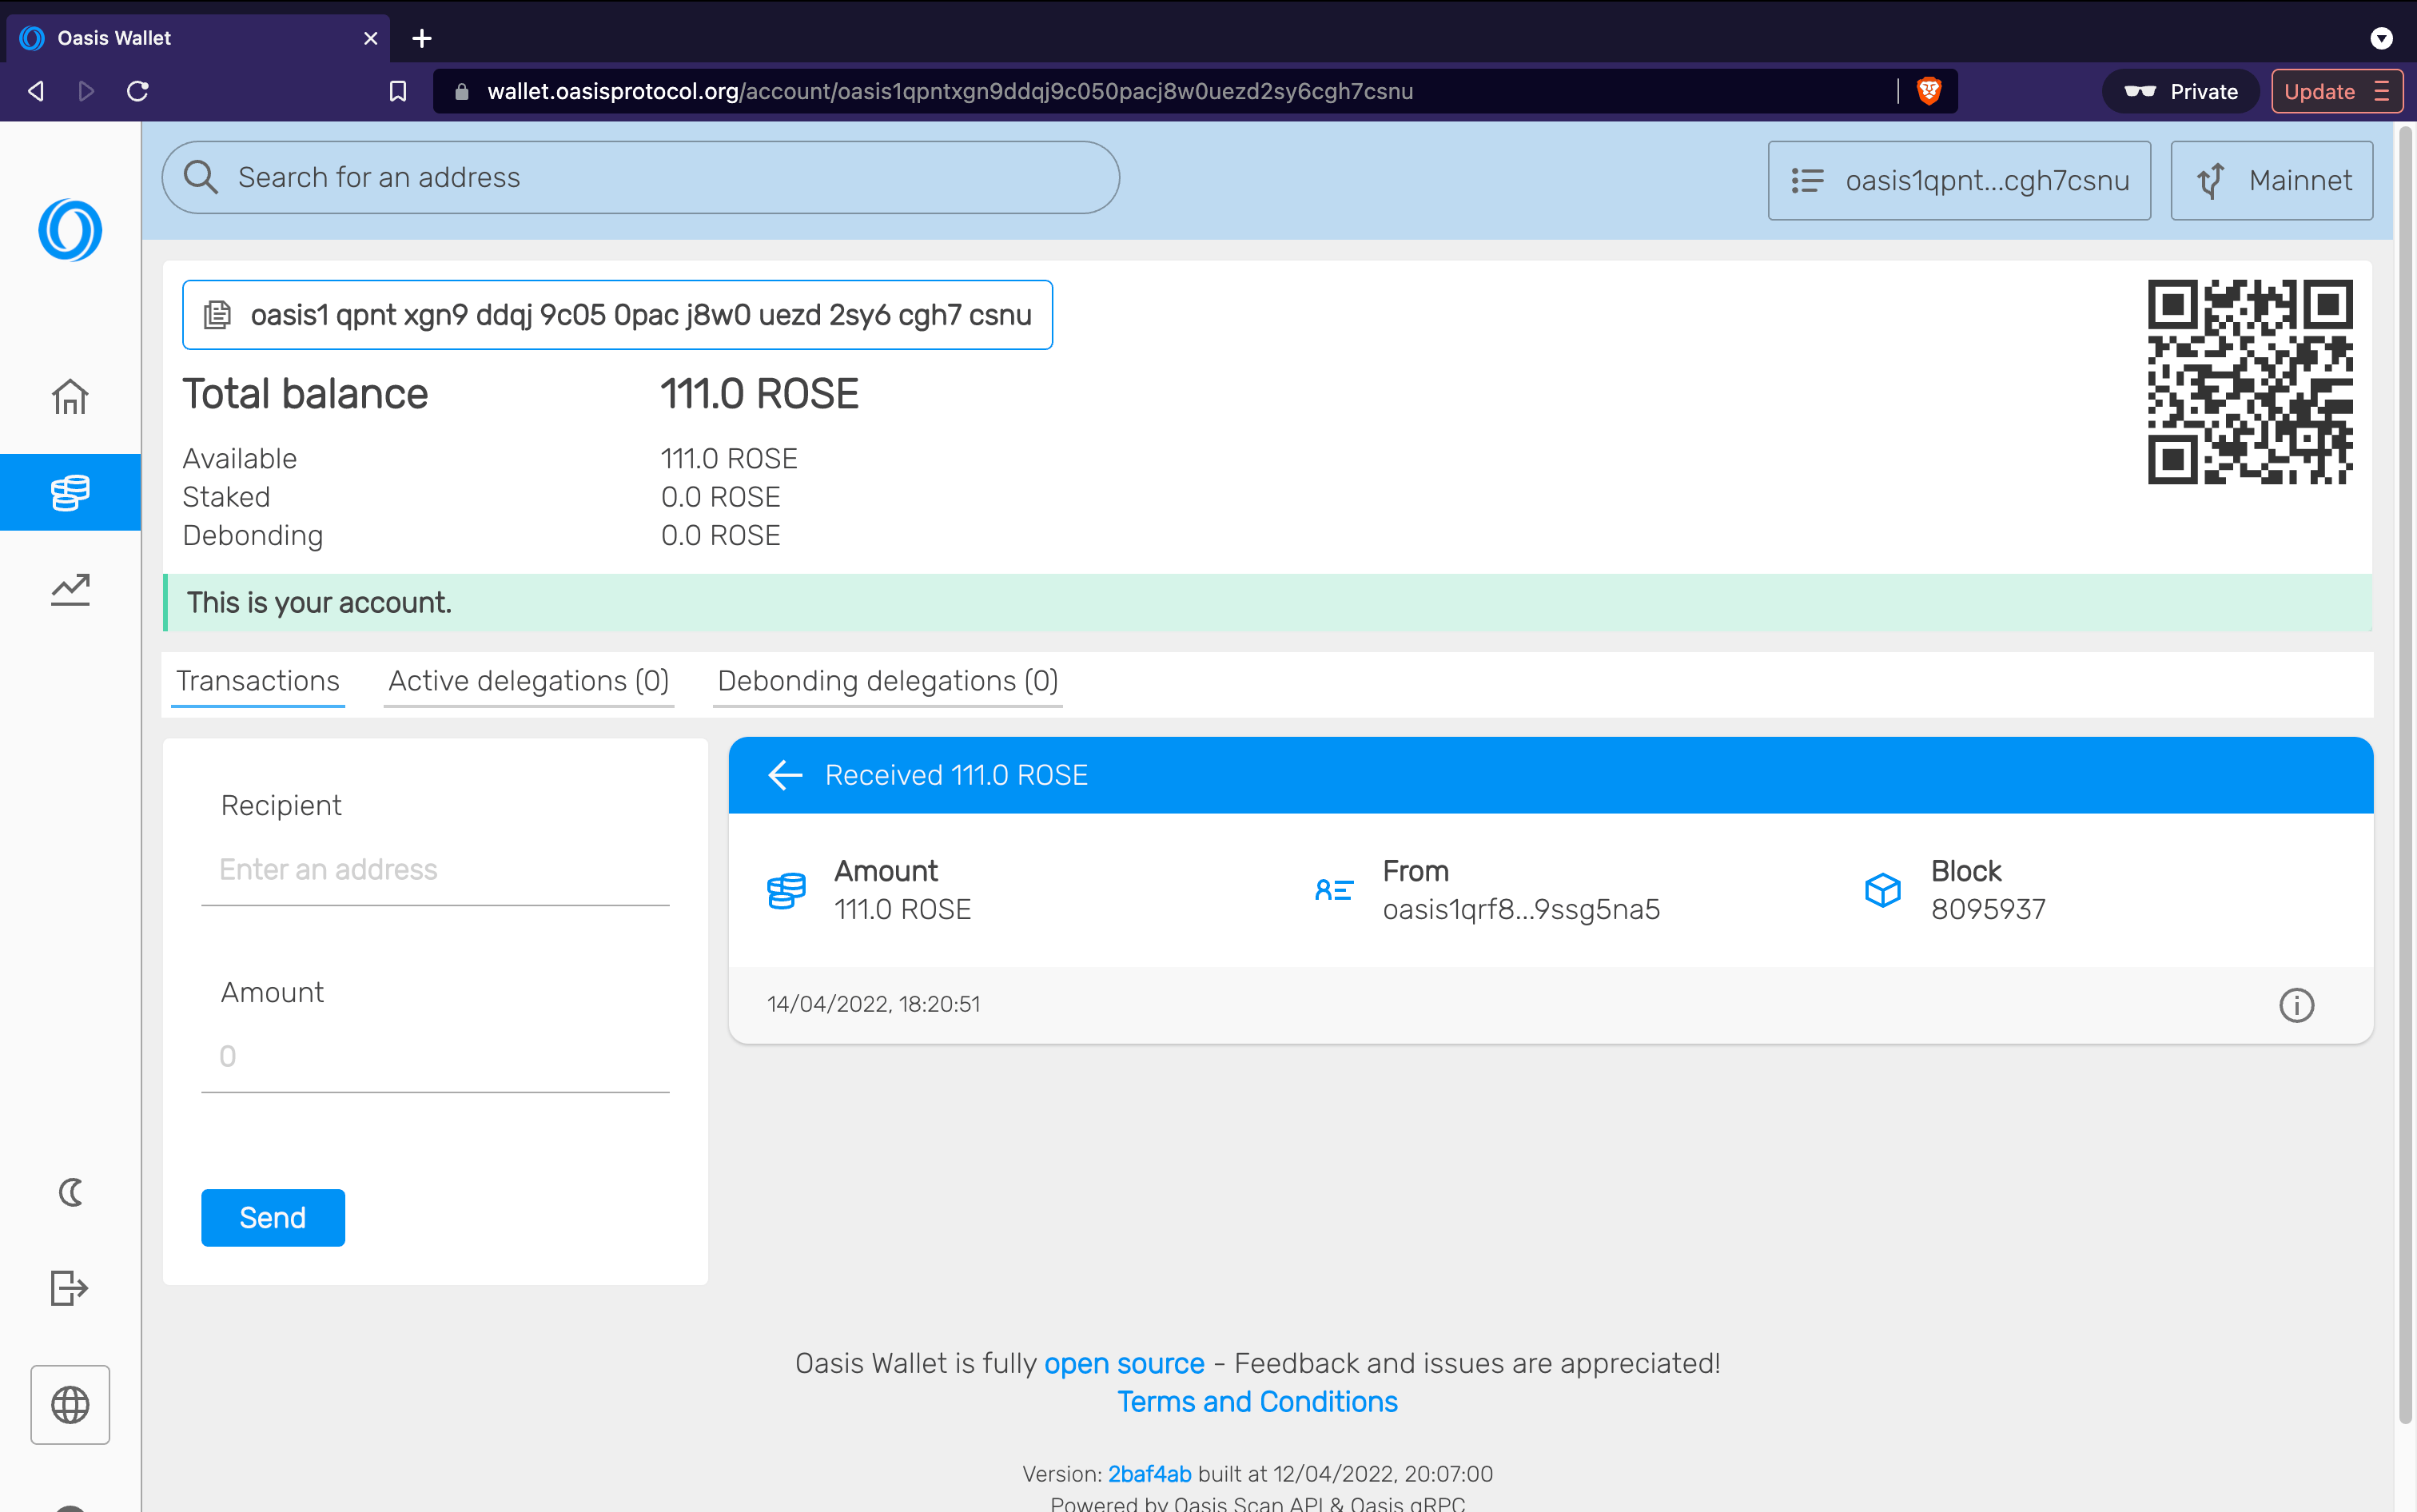
Task: Click the browser Forward arrow
Action: tap(86, 91)
